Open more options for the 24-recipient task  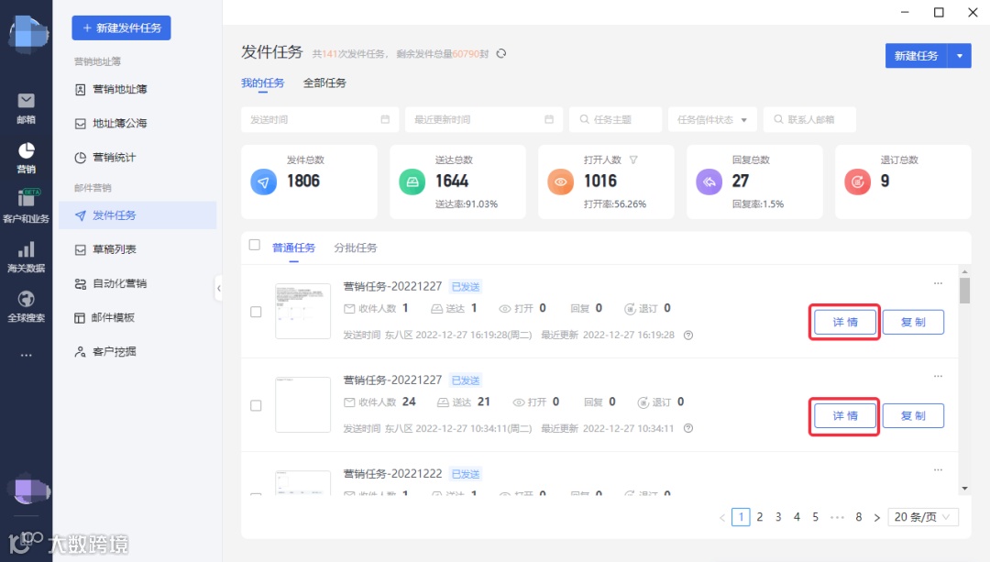[x=939, y=377]
